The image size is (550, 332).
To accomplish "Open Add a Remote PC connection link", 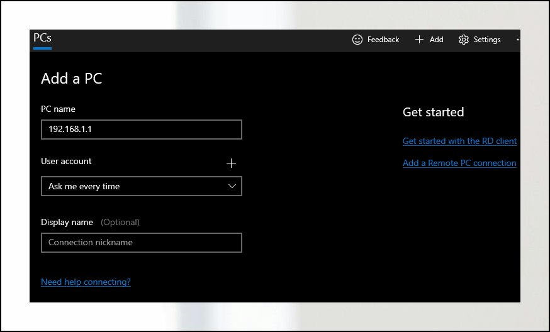I will coord(459,163).
